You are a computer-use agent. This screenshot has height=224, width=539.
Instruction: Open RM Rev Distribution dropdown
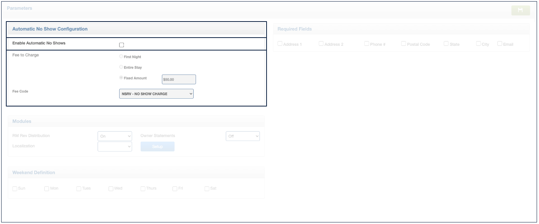point(115,136)
